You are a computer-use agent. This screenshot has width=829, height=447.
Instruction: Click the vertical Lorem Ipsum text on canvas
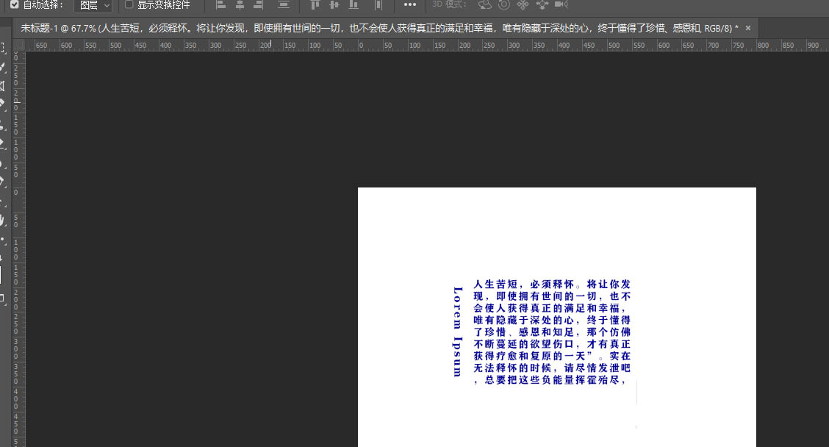point(457,332)
